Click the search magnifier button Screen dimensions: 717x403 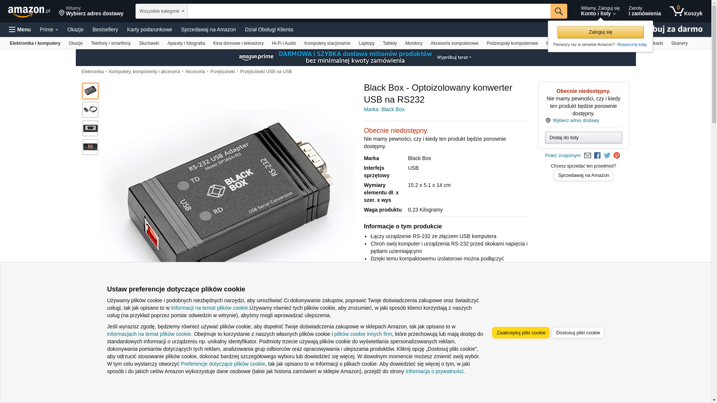click(x=559, y=11)
